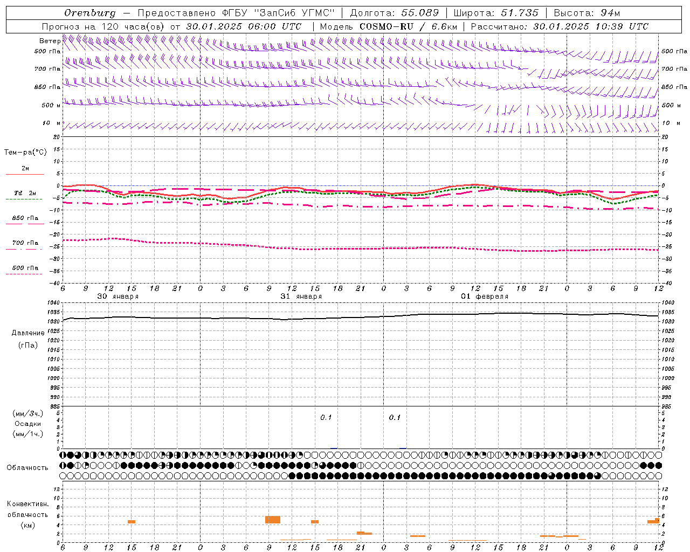Click the 'Td 2м' dew point legend

click(25, 196)
